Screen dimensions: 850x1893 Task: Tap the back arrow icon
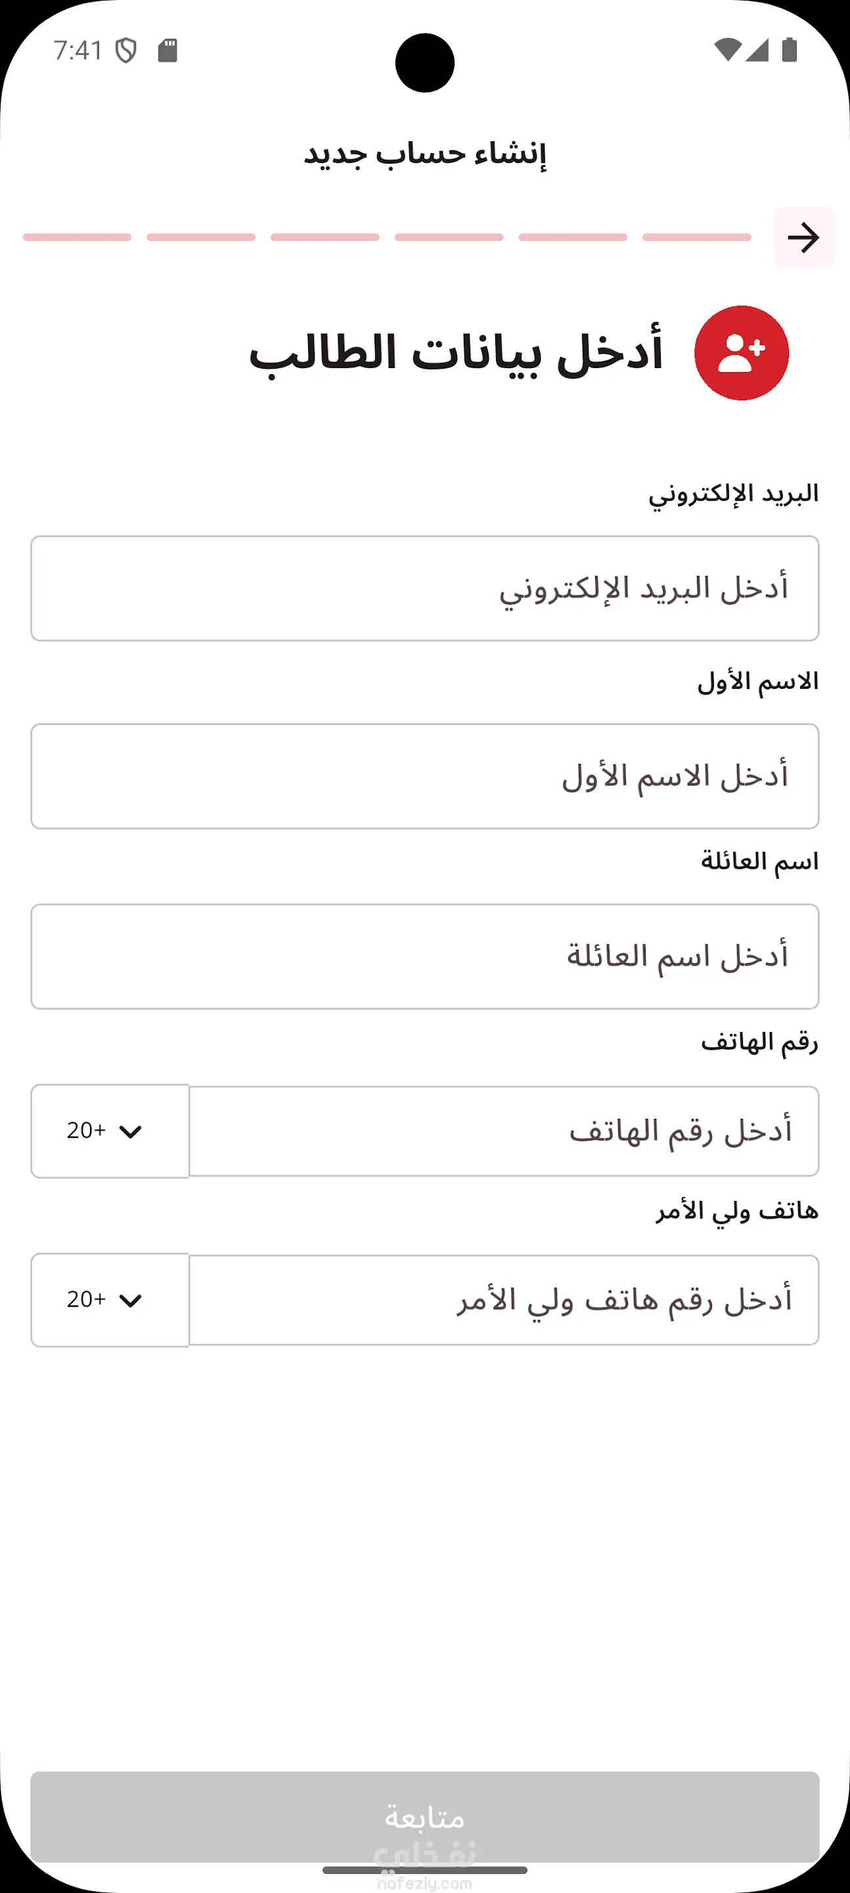804,237
